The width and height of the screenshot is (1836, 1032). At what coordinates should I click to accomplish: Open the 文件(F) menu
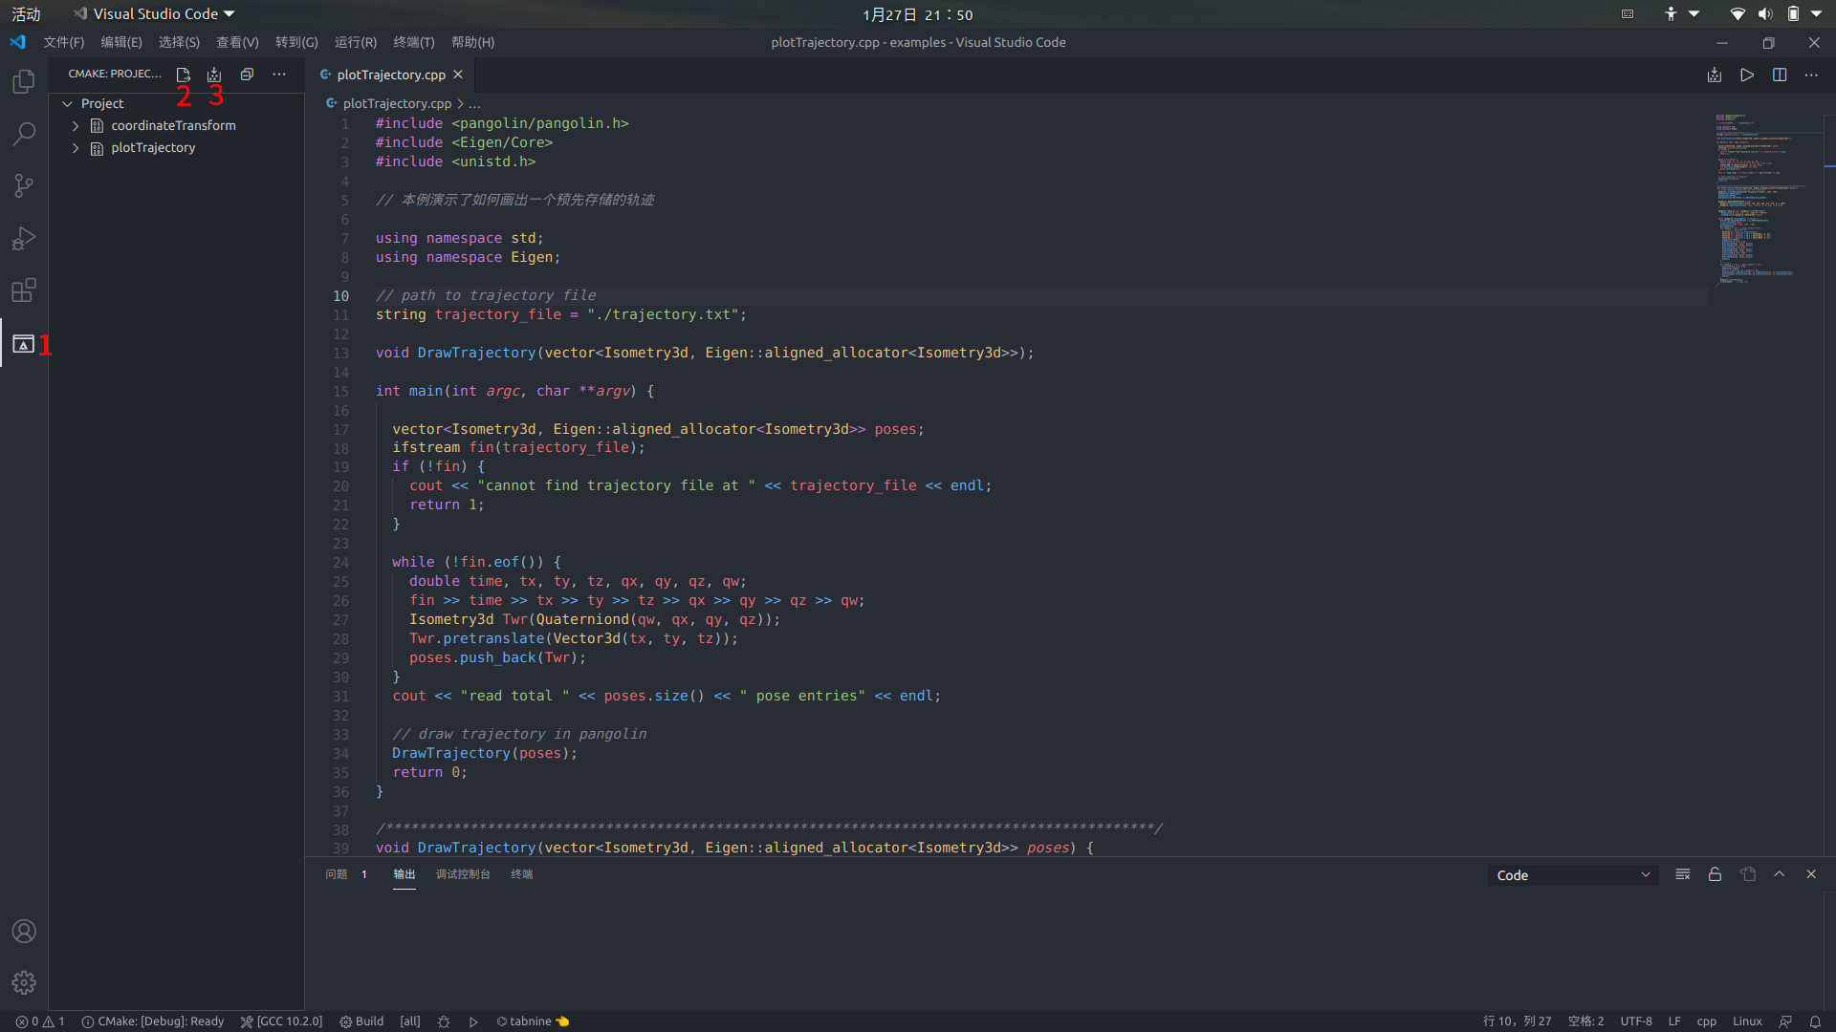coord(63,42)
